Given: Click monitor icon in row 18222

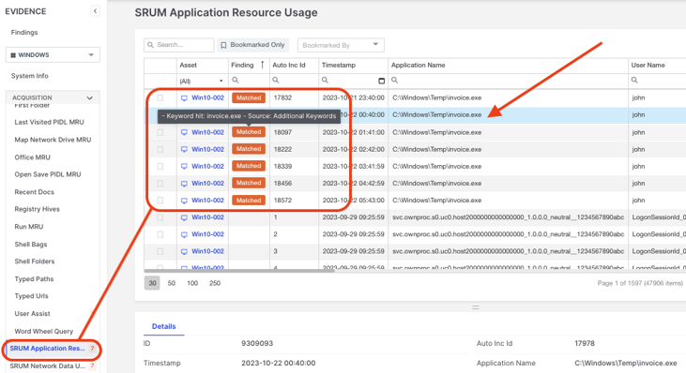Looking at the screenshot, I should pyautogui.click(x=184, y=149).
